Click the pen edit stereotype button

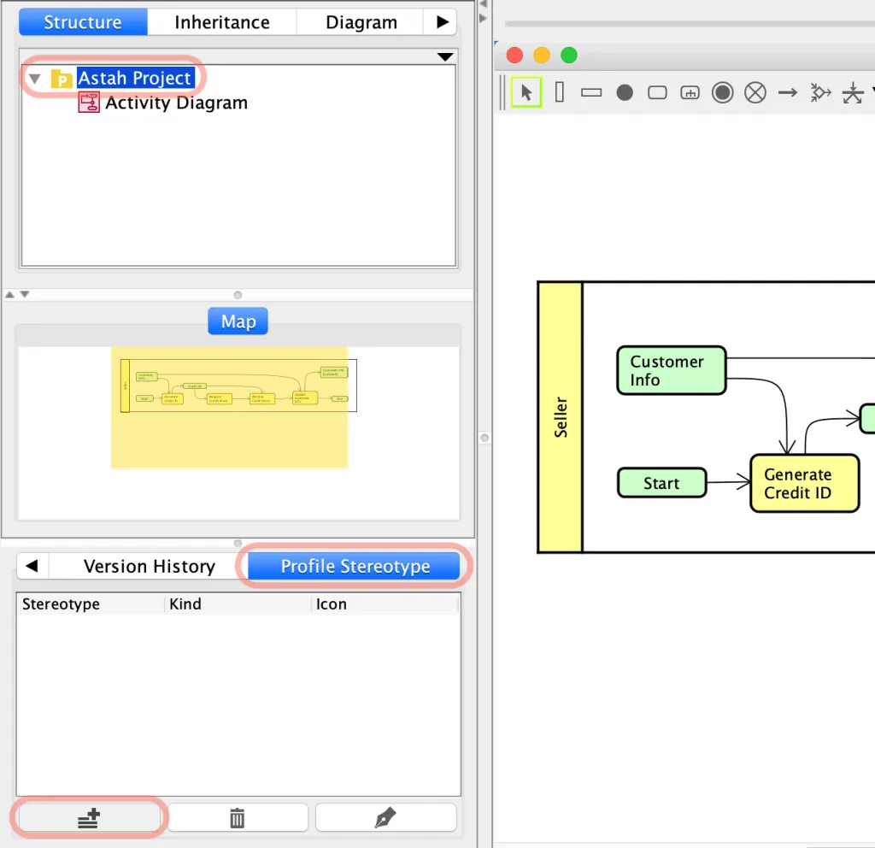385,818
